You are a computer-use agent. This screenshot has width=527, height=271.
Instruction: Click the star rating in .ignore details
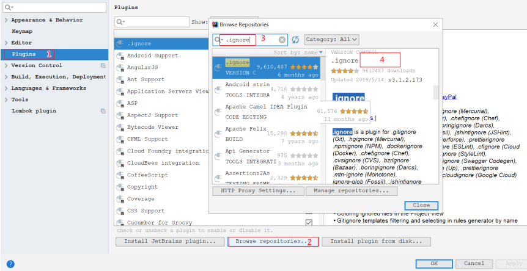point(345,71)
